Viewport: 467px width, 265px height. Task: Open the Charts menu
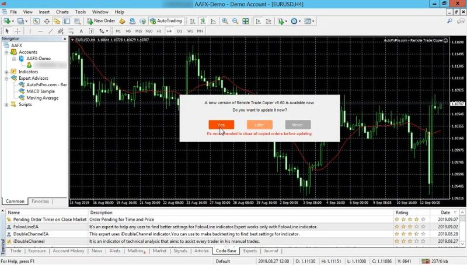pos(62,12)
